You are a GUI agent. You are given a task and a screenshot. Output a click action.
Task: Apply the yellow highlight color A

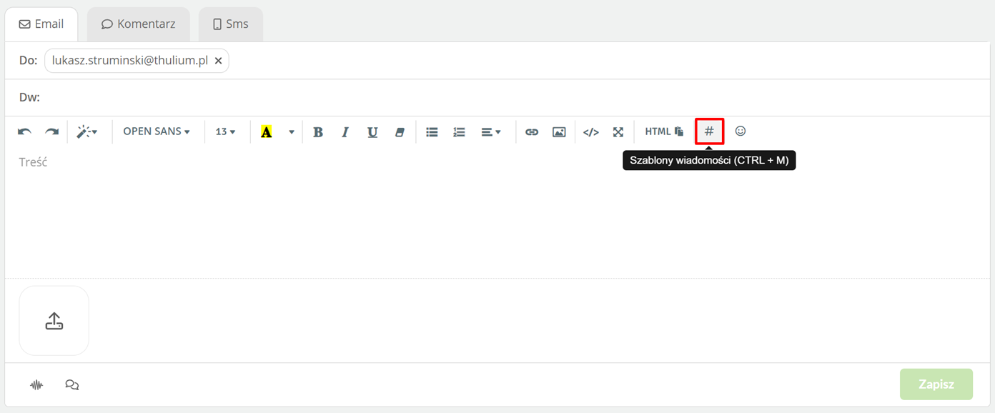267,131
